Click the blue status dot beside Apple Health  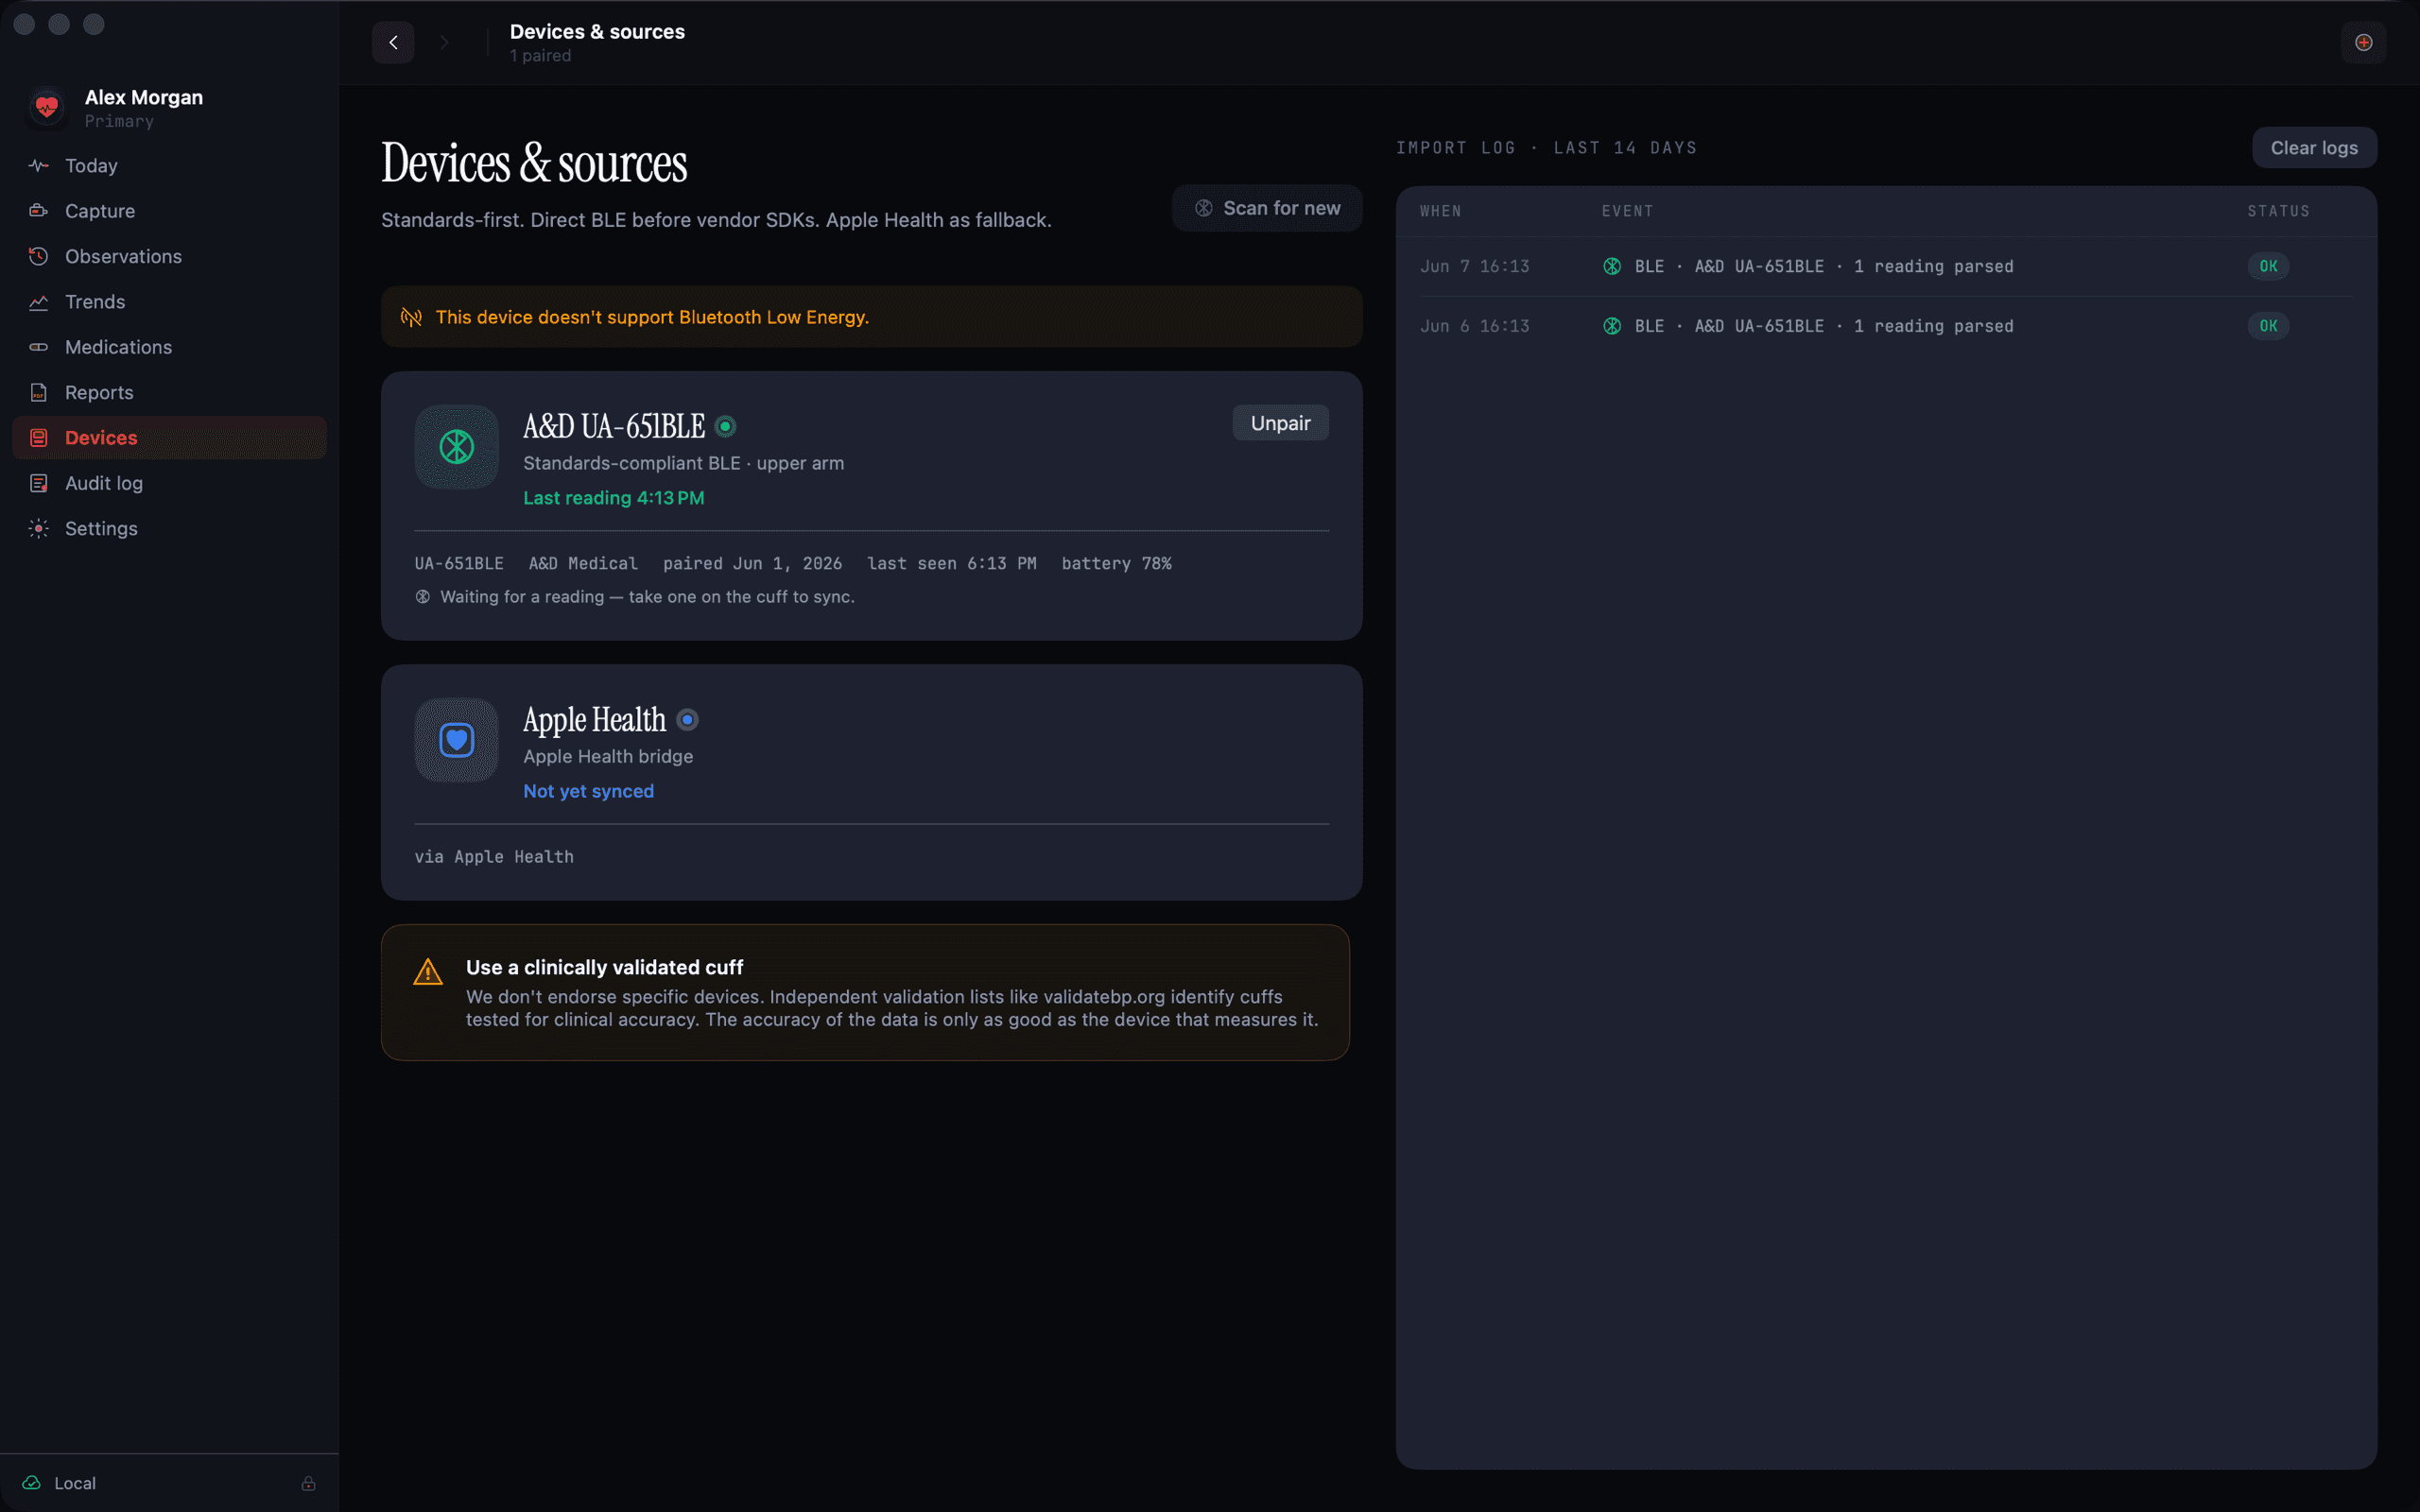pyautogui.click(x=687, y=720)
